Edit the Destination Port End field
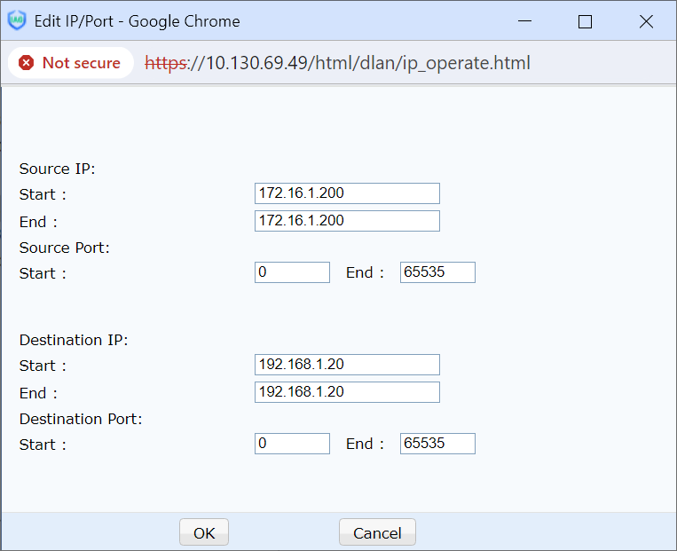Viewport: 677px width, 551px height. coord(437,444)
